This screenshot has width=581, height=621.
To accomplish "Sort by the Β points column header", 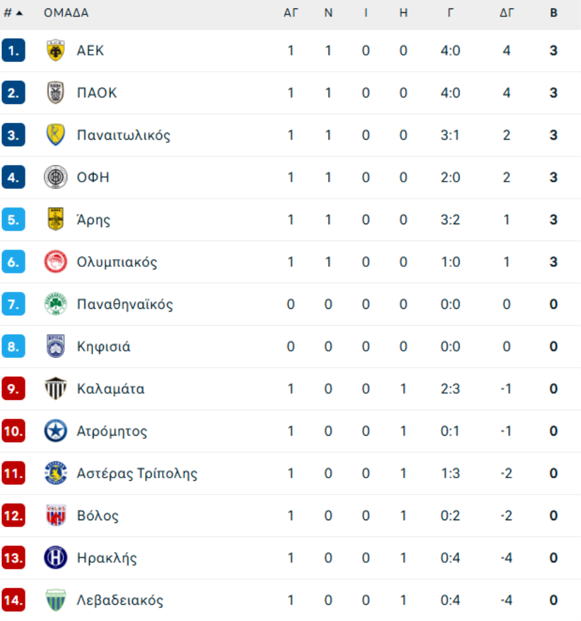I will (554, 13).
